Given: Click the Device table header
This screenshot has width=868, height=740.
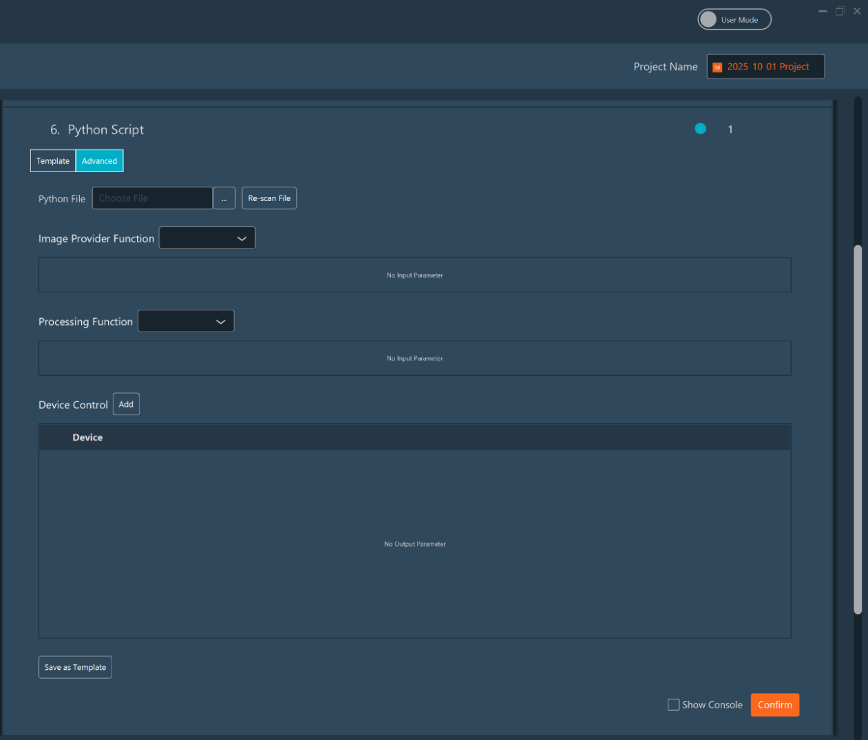Looking at the screenshot, I should click(x=87, y=436).
